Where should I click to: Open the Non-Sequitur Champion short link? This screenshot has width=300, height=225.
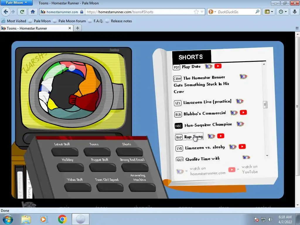coord(208,125)
